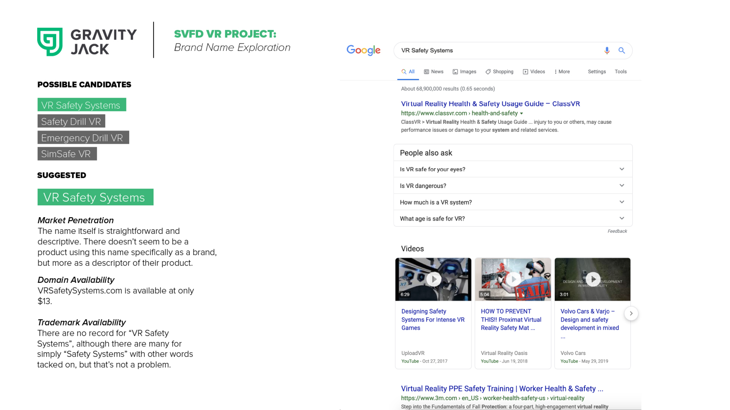The width and height of the screenshot is (730, 410).
Task: Select 'VR Safety Systems' candidate in the list
Action: 82,105
